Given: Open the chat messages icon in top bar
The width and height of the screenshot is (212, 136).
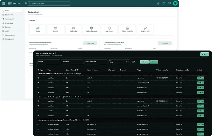Looking at the screenshot, I should point(169,3).
